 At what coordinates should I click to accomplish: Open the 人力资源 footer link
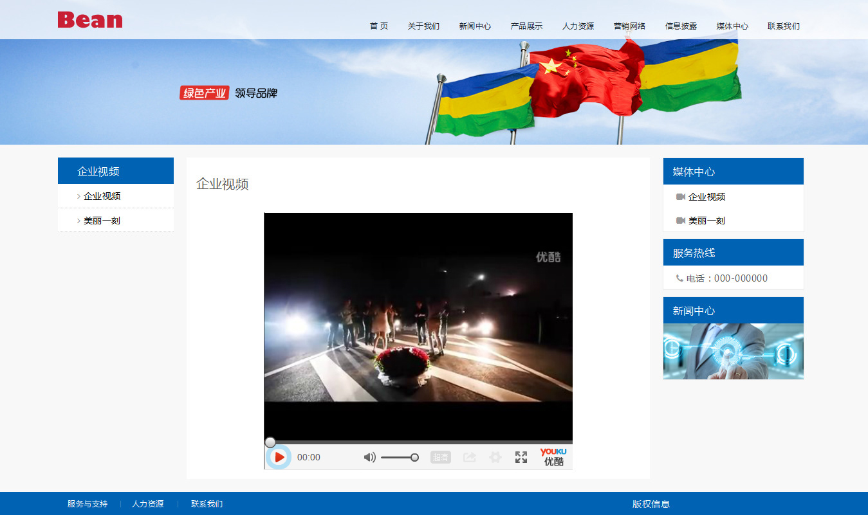click(147, 504)
